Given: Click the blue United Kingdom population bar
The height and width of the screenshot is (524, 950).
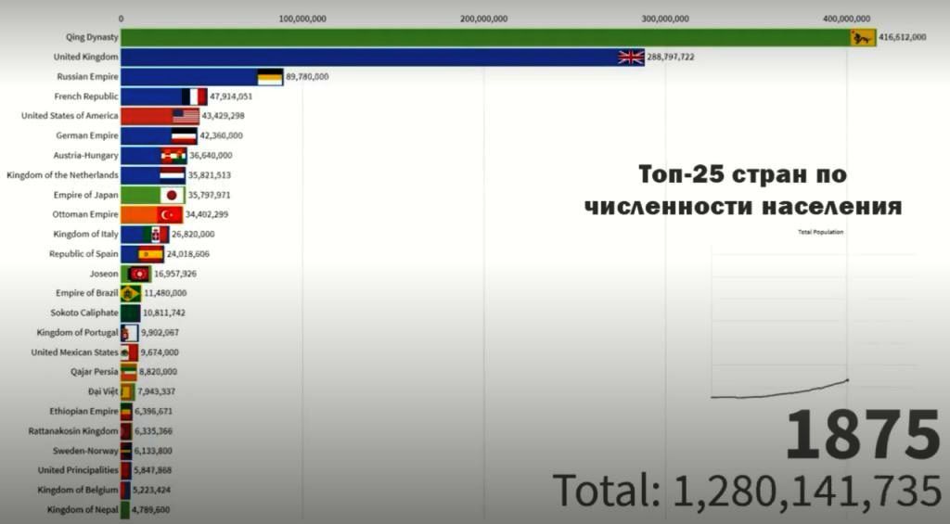Looking at the screenshot, I should tap(371, 57).
